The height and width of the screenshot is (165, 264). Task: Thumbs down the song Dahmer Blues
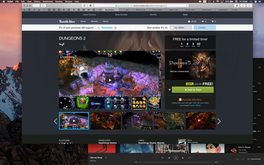click(162, 158)
